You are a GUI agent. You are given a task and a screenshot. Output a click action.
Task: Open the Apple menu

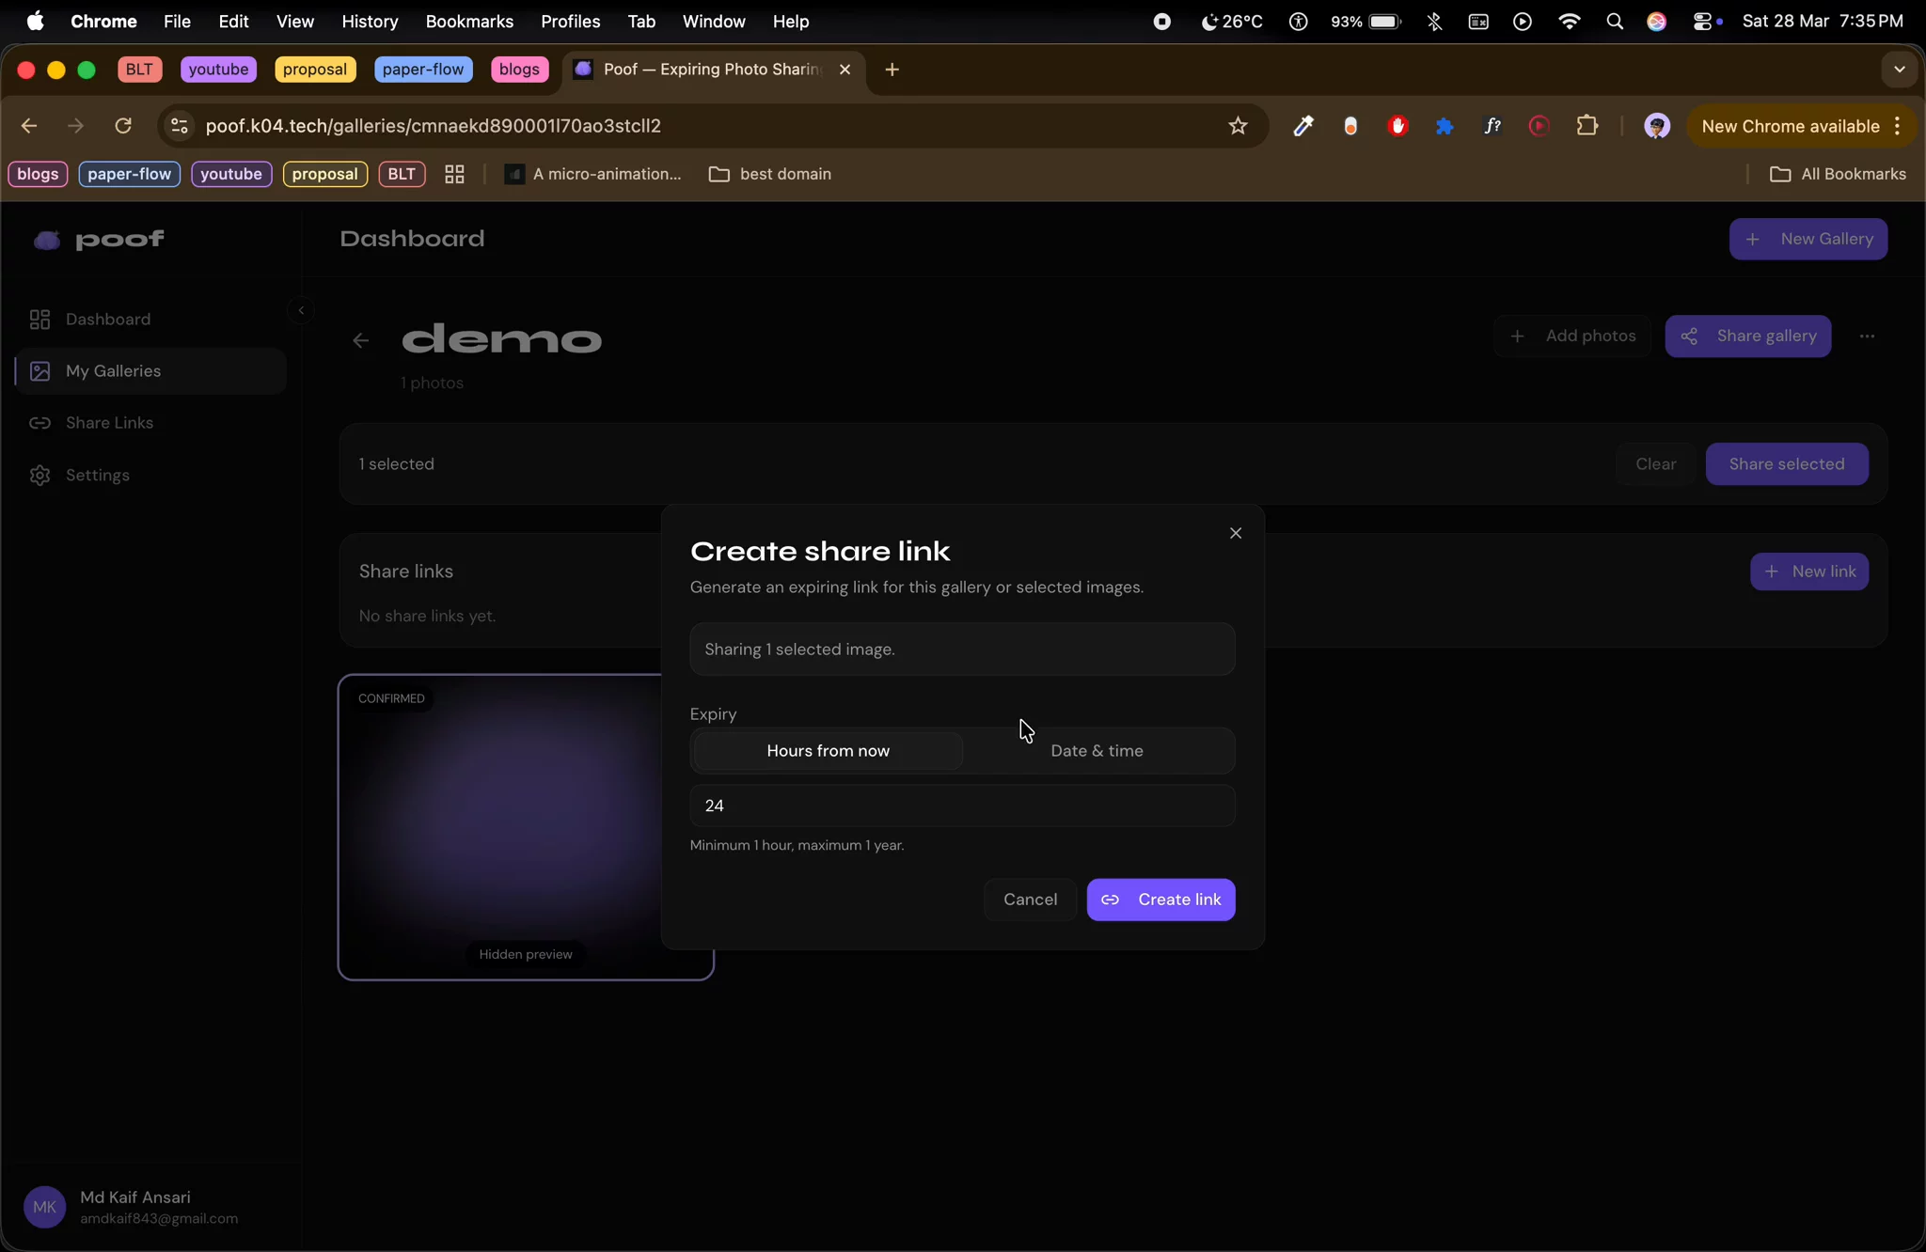click(35, 21)
